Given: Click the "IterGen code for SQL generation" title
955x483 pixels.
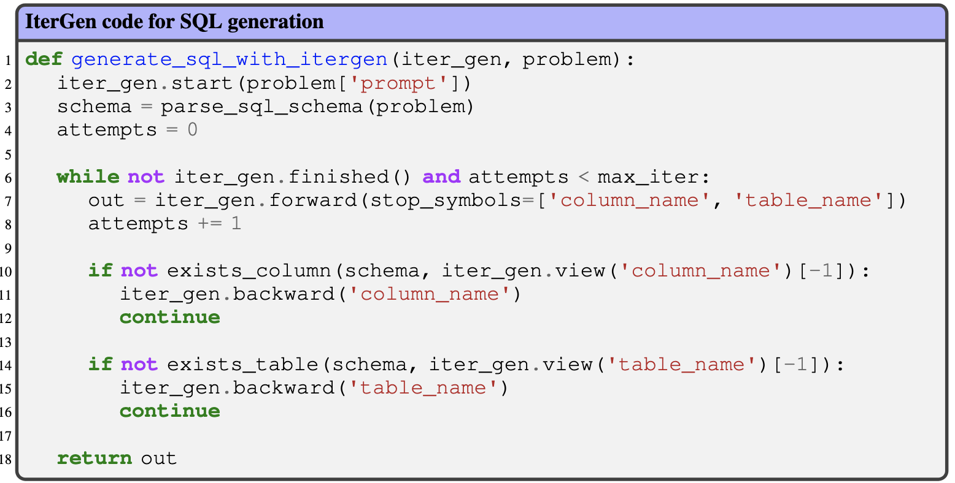Looking at the screenshot, I should tap(174, 22).
